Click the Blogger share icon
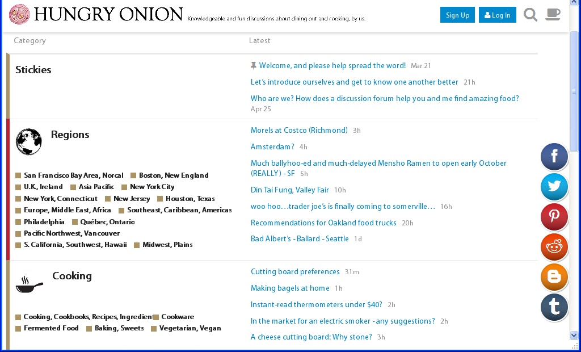The height and width of the screenshot is (352, 581). click(554, 277)
